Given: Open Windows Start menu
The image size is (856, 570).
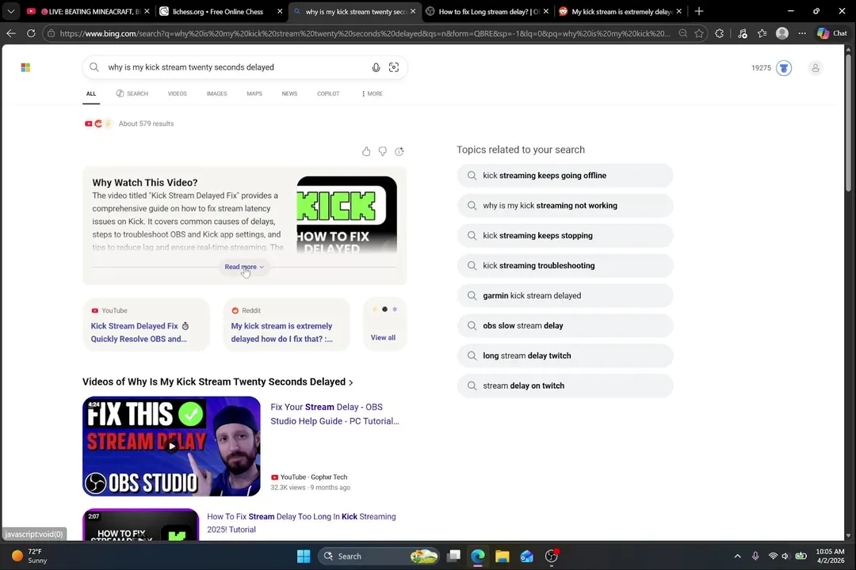Looking at the screenshot, I should coord(304,557).
